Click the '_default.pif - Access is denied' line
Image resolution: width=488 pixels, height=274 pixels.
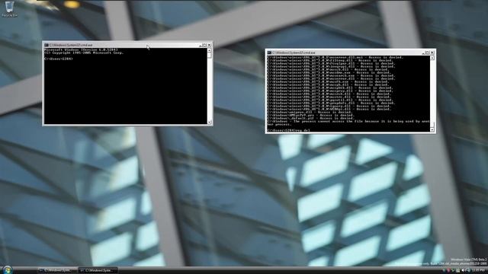[x=310, y=118]
